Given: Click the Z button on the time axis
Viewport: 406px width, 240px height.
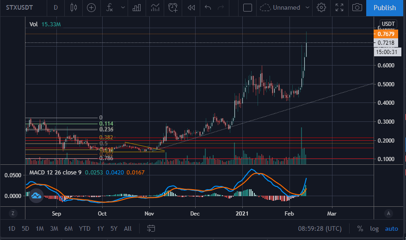Looking at the screenshot, I should 13,213.
